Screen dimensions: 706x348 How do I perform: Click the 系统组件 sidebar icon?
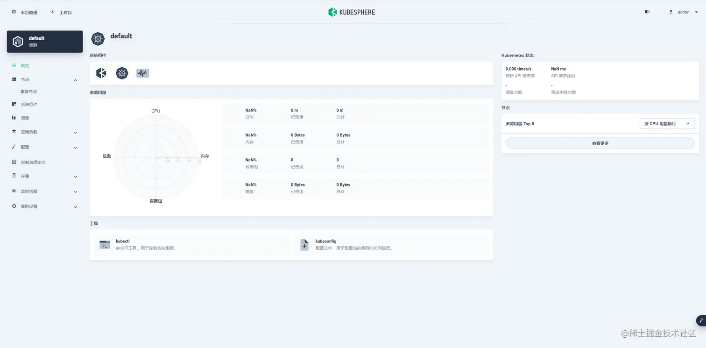tap(14, 104)
